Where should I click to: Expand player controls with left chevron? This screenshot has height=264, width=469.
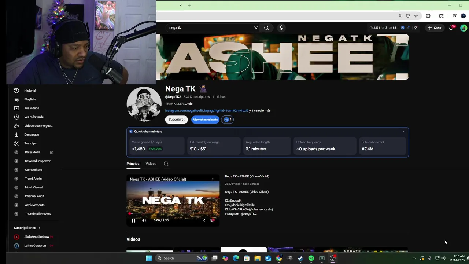click(204, 220)
